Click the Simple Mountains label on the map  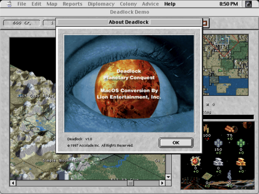tap(62, 160)
